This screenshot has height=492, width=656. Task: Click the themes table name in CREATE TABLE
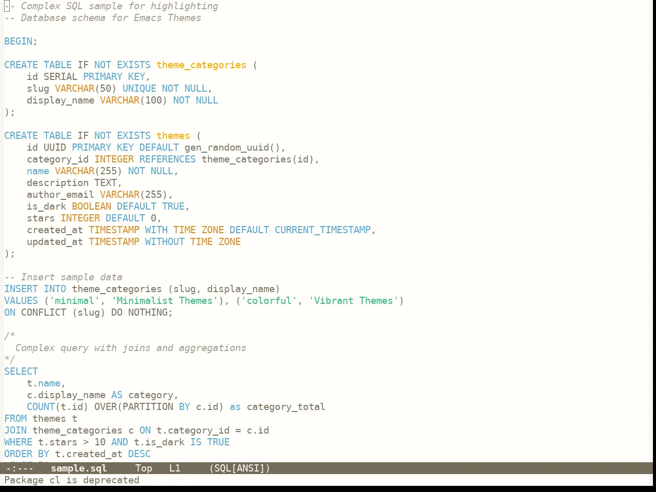173,136
